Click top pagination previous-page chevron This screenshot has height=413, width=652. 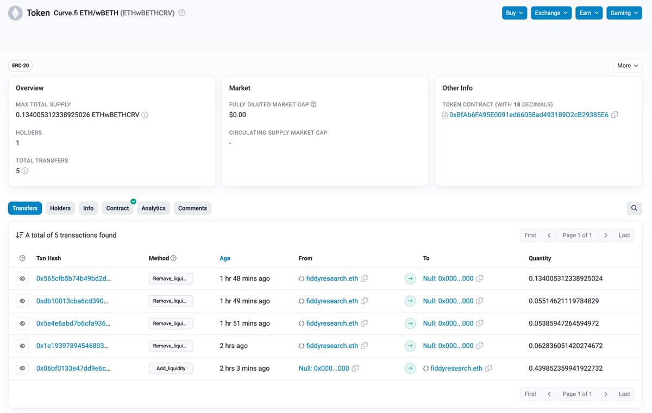coord(549,235)
